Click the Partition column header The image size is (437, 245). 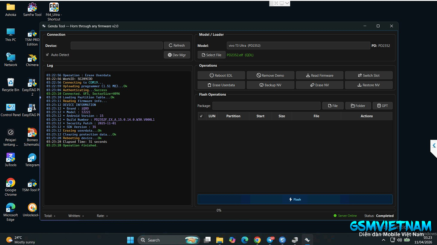pos(233,116)
